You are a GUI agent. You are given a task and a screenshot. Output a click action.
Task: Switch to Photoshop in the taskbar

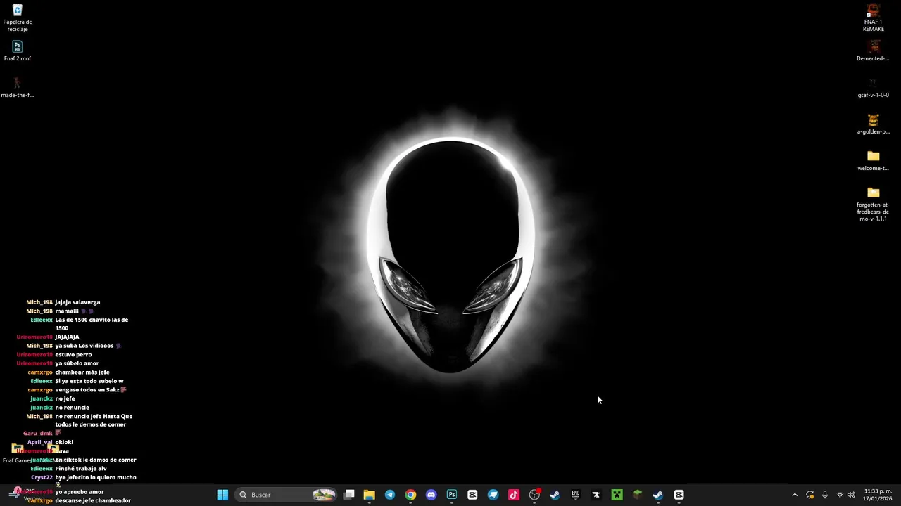(452, 495)
